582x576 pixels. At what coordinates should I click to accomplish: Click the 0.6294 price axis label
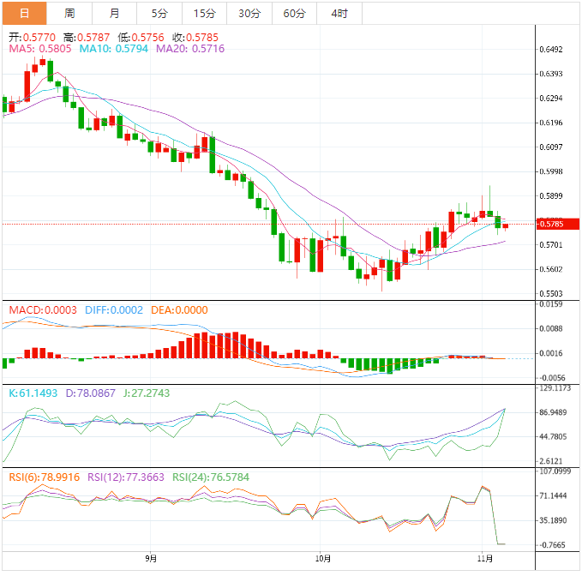pyautogui.click(x=551, y=99)
